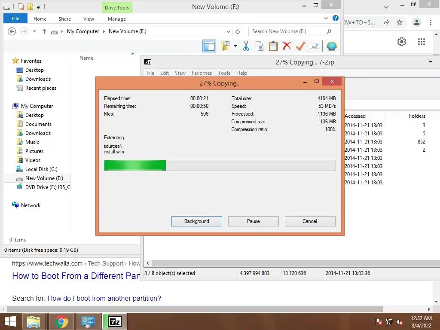
Task: Open the 7-Zip Tools menu
Action: [224, 73]
